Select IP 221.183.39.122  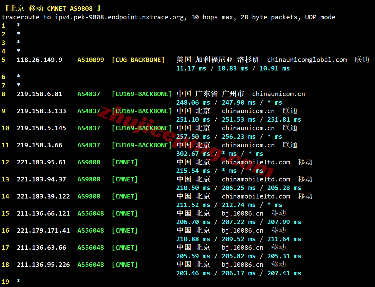(x=43, y=197)
